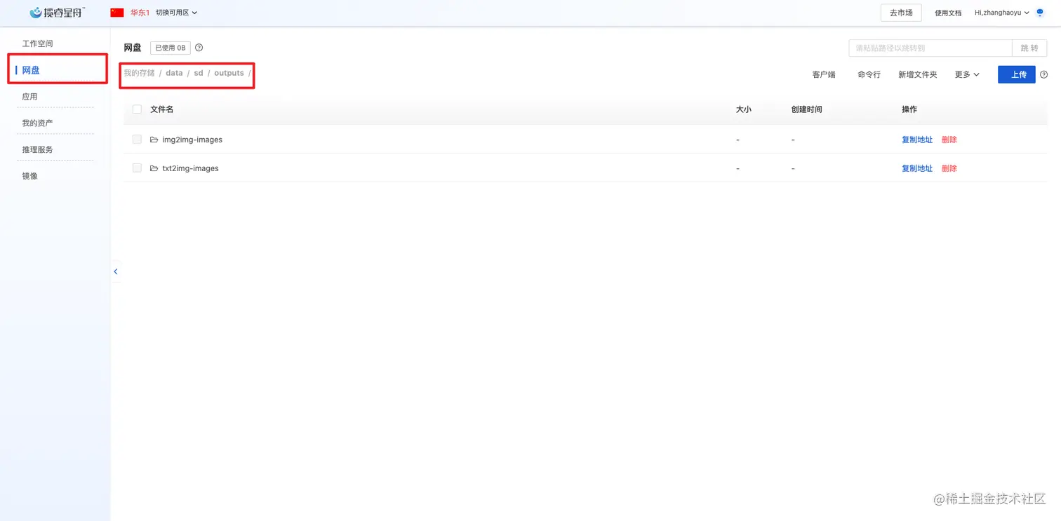The width and height of the screenshot is (1061, 521).
Task: Open the Hi,zhanghaoyu user menu
Action: tap(1001, 13)
